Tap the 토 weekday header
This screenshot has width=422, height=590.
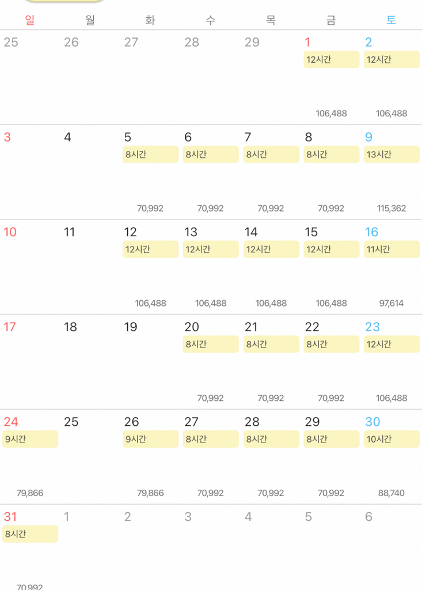[x=391, y=20]
